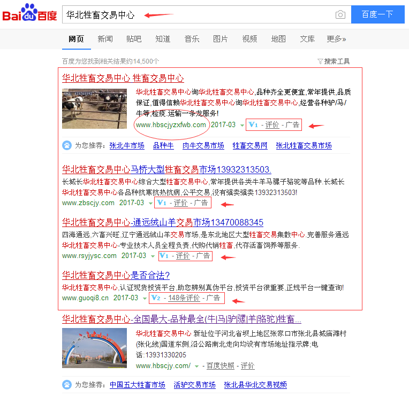Click the Baidu logo

[x=29, y=12]
